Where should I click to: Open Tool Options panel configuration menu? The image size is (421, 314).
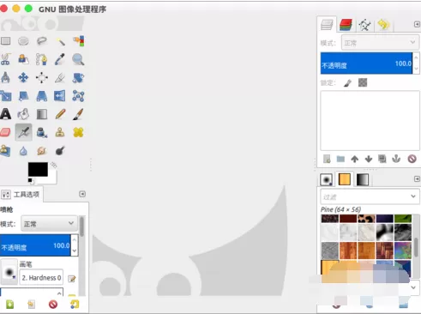(x=82, y=194)
